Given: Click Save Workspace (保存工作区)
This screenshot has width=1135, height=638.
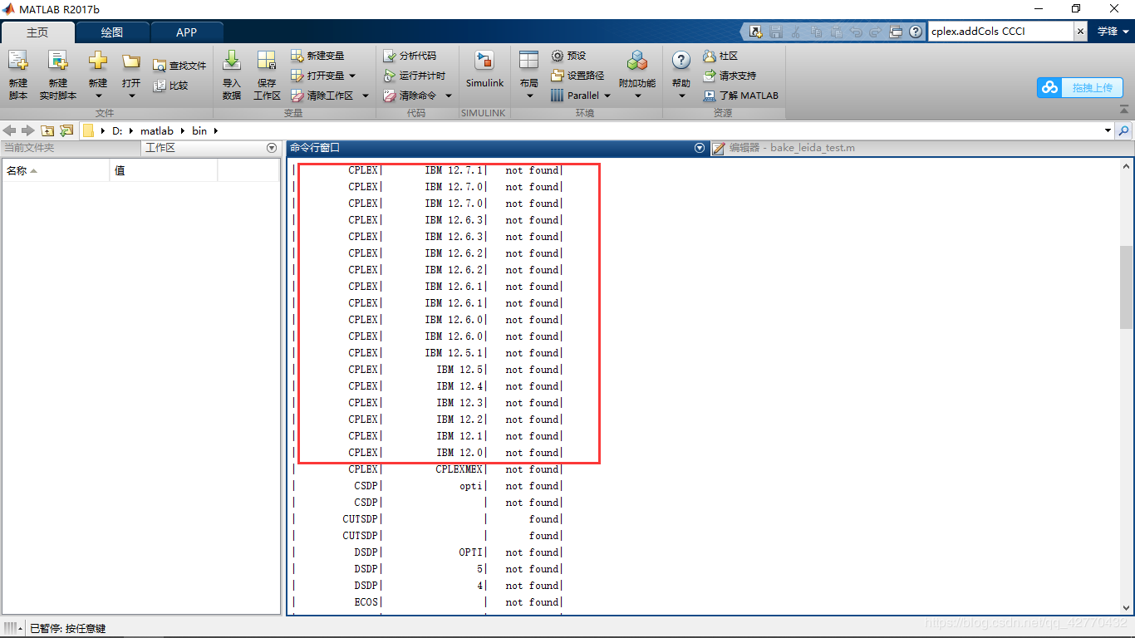Looking at the screenshot, I should pyautogui.click(x=267, y=75).
